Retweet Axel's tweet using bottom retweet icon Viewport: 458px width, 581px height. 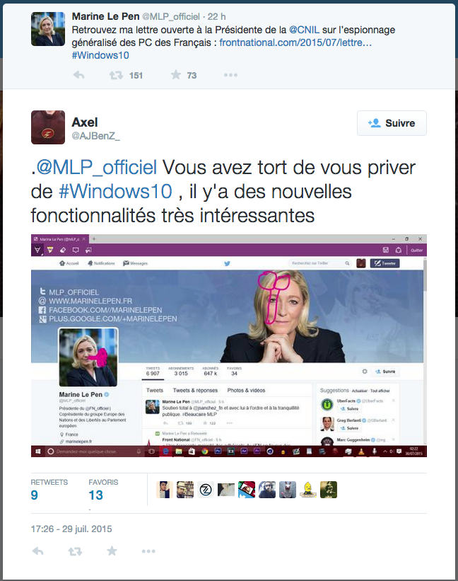point(75,551)
